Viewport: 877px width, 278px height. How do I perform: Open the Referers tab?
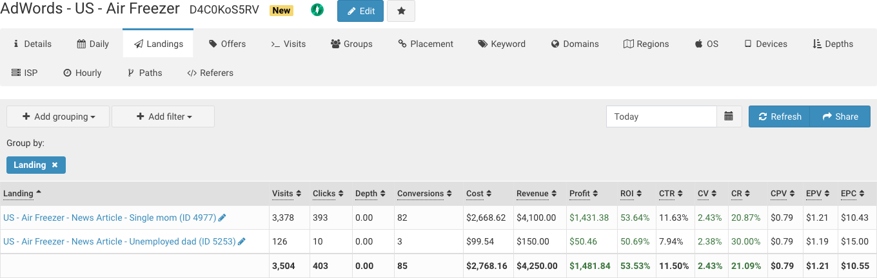pyautogui.click(x=210, y=73)
